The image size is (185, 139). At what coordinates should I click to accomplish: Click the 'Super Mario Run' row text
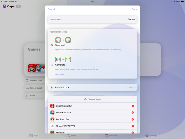click(64, 106)
